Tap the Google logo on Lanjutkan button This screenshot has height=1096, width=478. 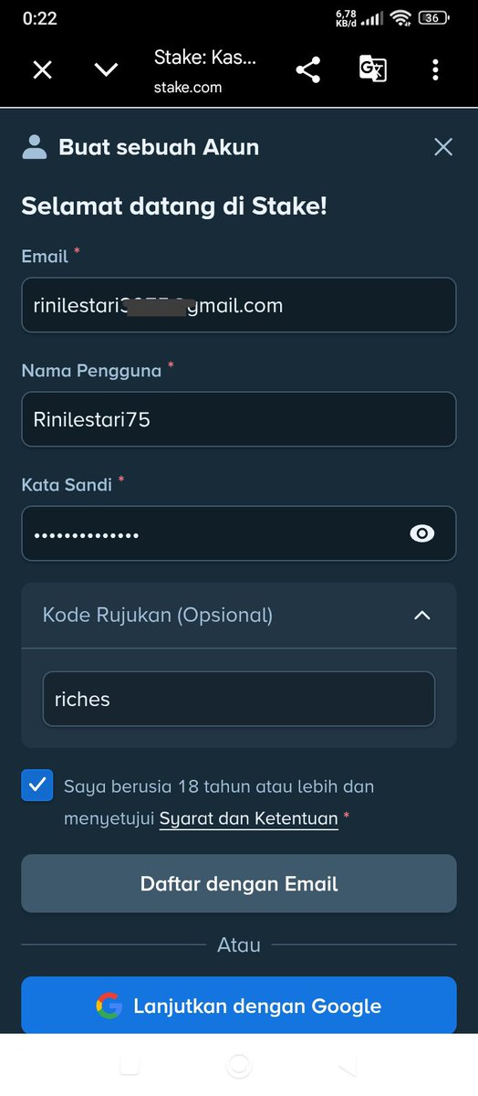pos(109,1006)
